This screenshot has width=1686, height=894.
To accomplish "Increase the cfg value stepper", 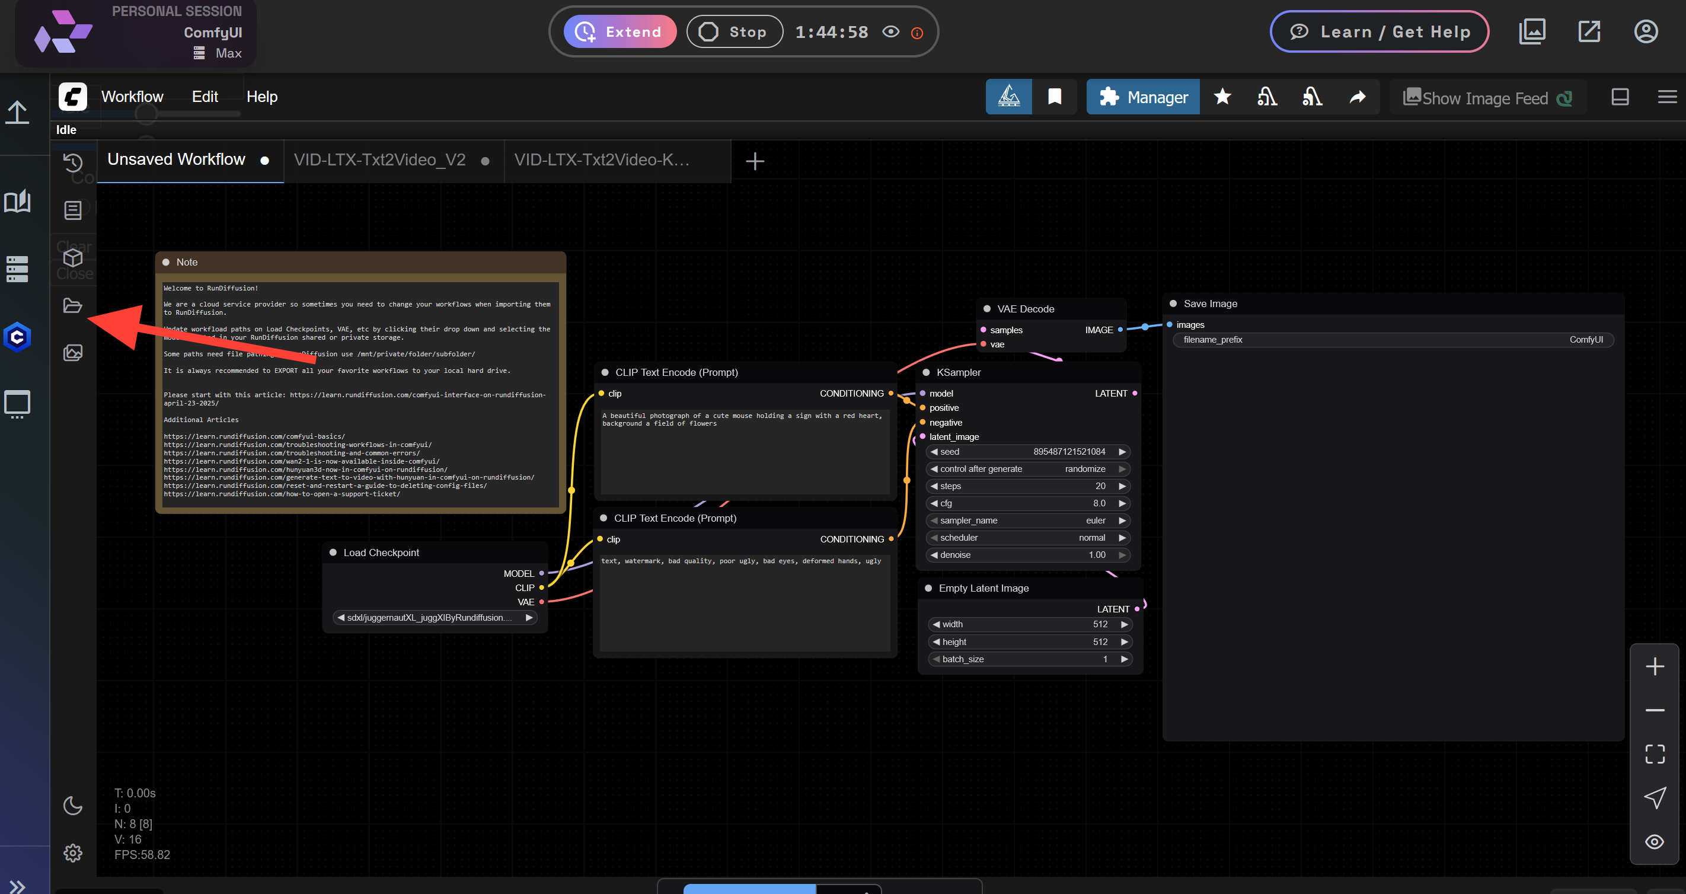I will click(x=1123, y=503).
